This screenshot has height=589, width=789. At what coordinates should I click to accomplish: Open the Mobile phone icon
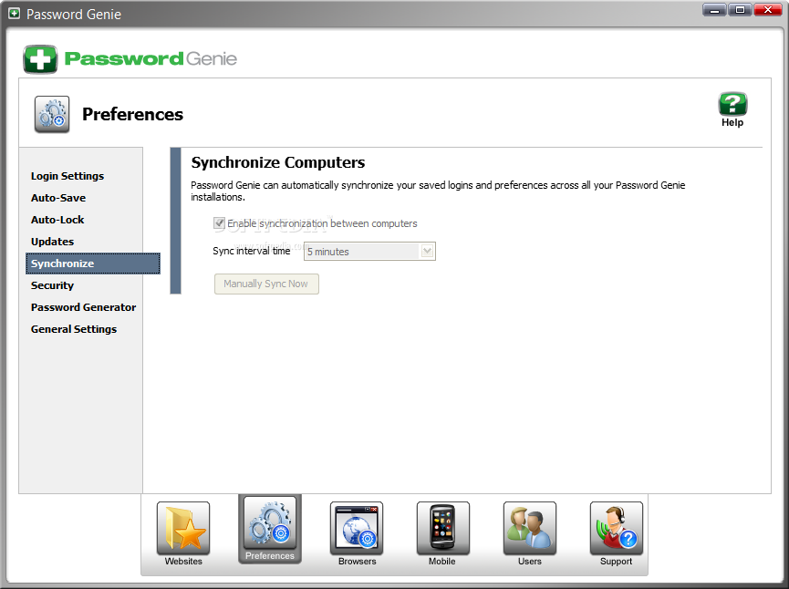pos(442,528)
